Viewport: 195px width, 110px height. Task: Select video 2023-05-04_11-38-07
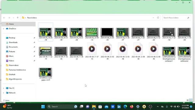coord(122,34)
